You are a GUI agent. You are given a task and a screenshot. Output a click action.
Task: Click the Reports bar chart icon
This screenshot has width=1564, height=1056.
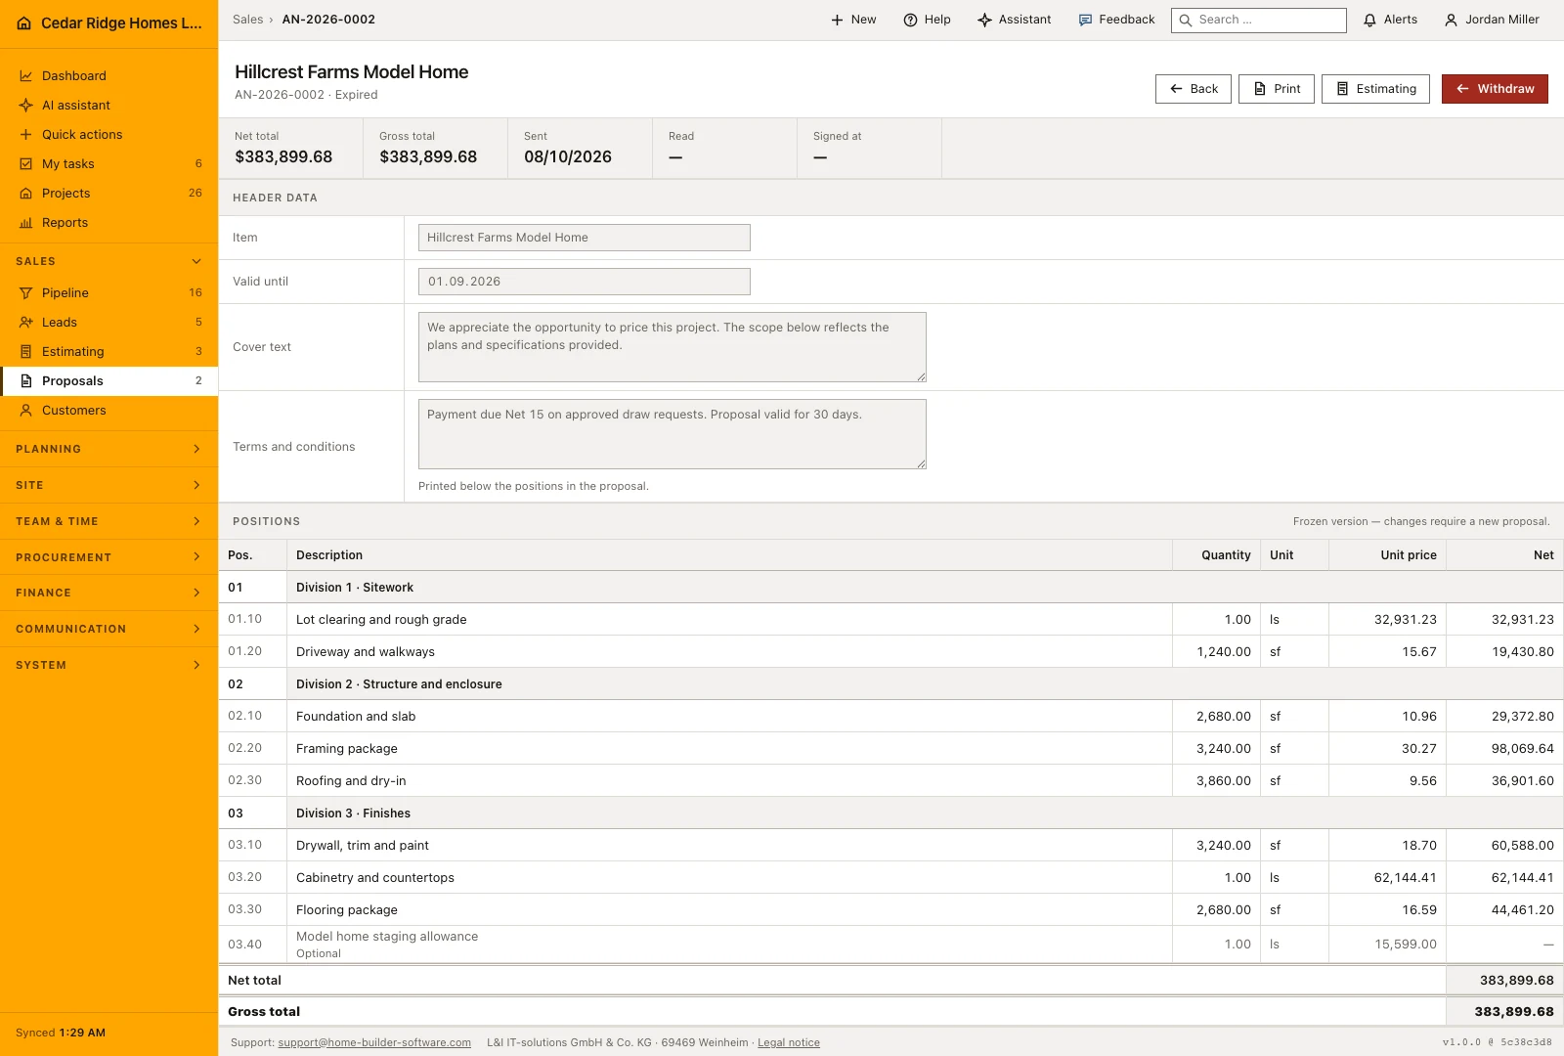(x=26, y=223)
